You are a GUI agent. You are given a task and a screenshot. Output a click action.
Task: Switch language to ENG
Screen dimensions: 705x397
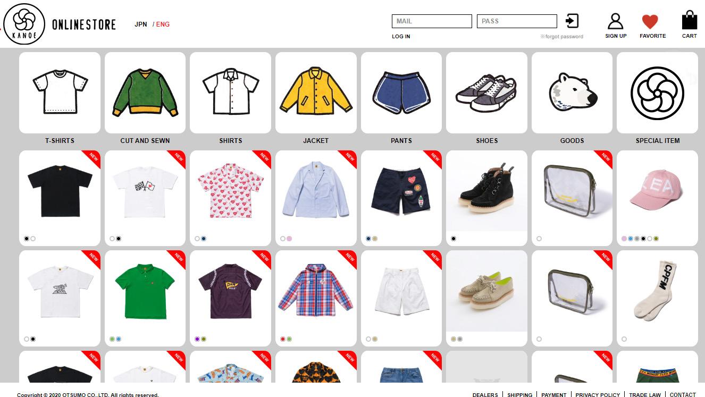click(x=163, y=24)
